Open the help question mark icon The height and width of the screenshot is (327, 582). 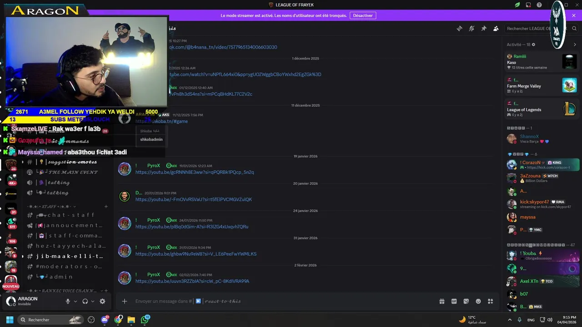[x=539, y=5]
